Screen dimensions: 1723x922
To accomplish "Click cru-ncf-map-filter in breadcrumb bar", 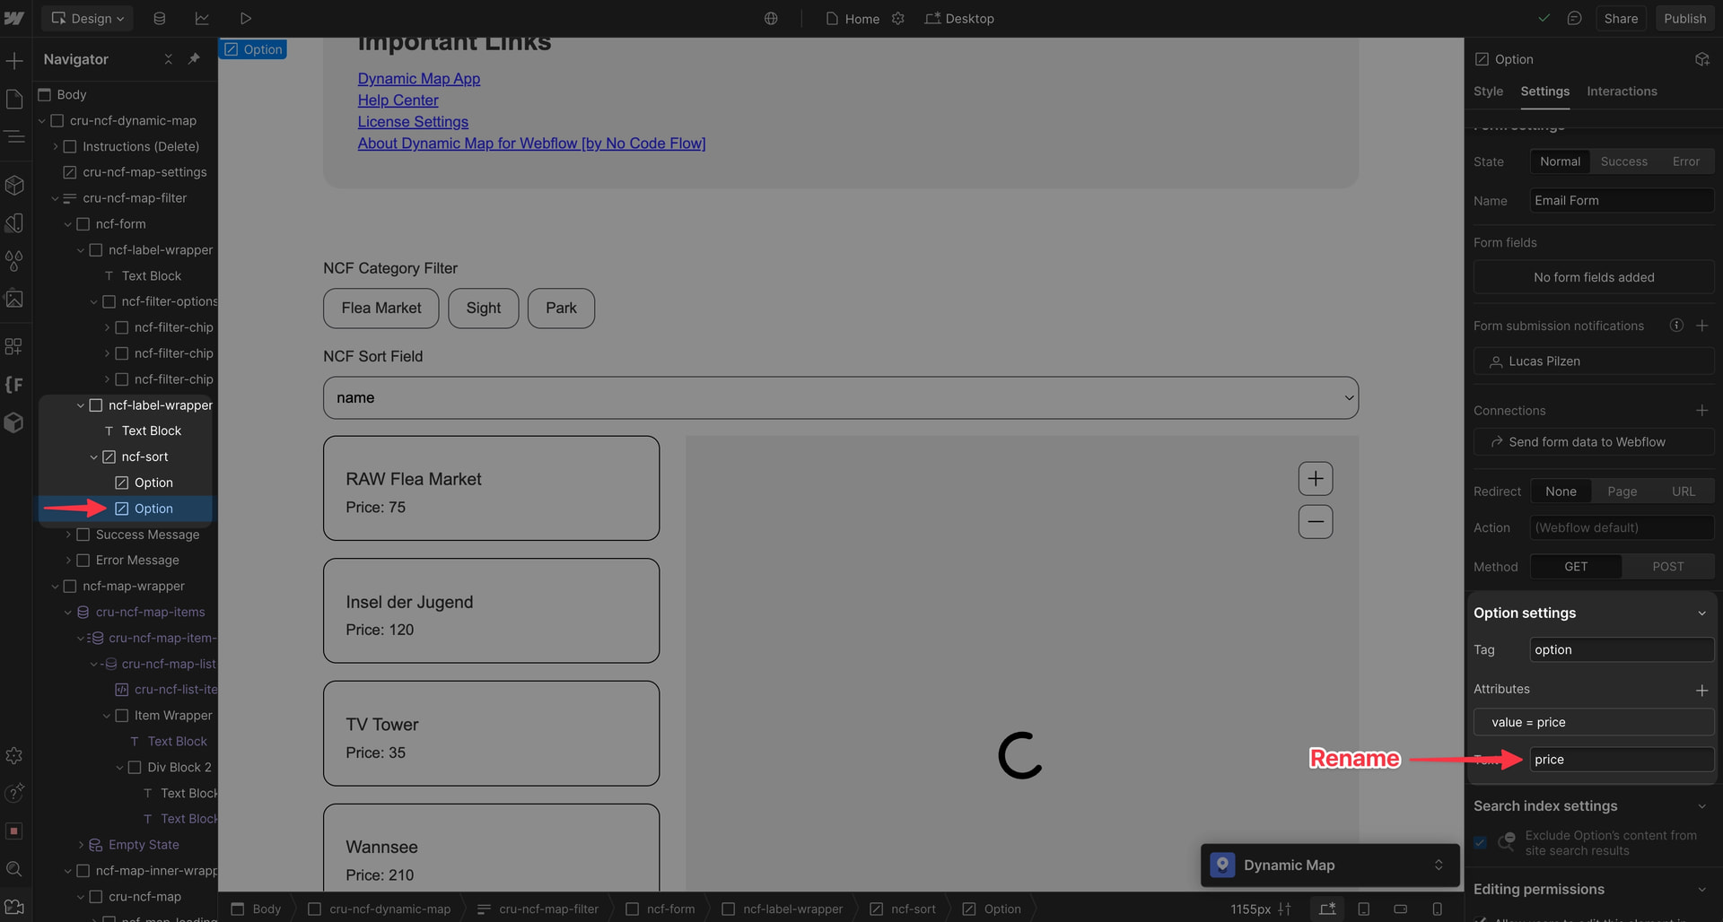I will pyautogui.click(x=538, y=909).
